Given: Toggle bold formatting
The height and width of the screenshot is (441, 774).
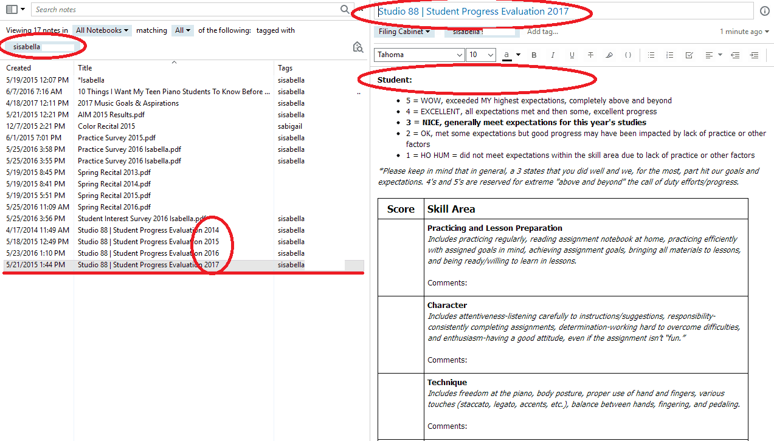Looking at the screenshot, I should (534, 55).
